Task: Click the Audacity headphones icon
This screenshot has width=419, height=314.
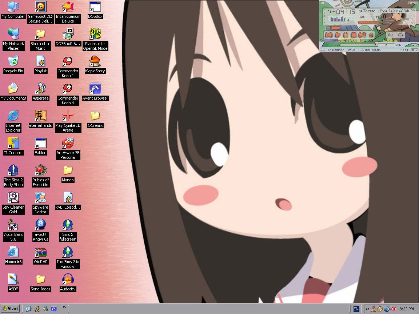Action: pyautogui.click(x=68, y=279)
